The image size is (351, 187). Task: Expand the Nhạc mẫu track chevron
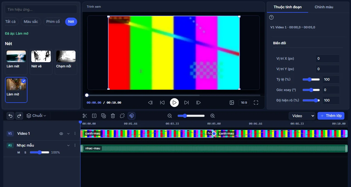click(68, 145)
